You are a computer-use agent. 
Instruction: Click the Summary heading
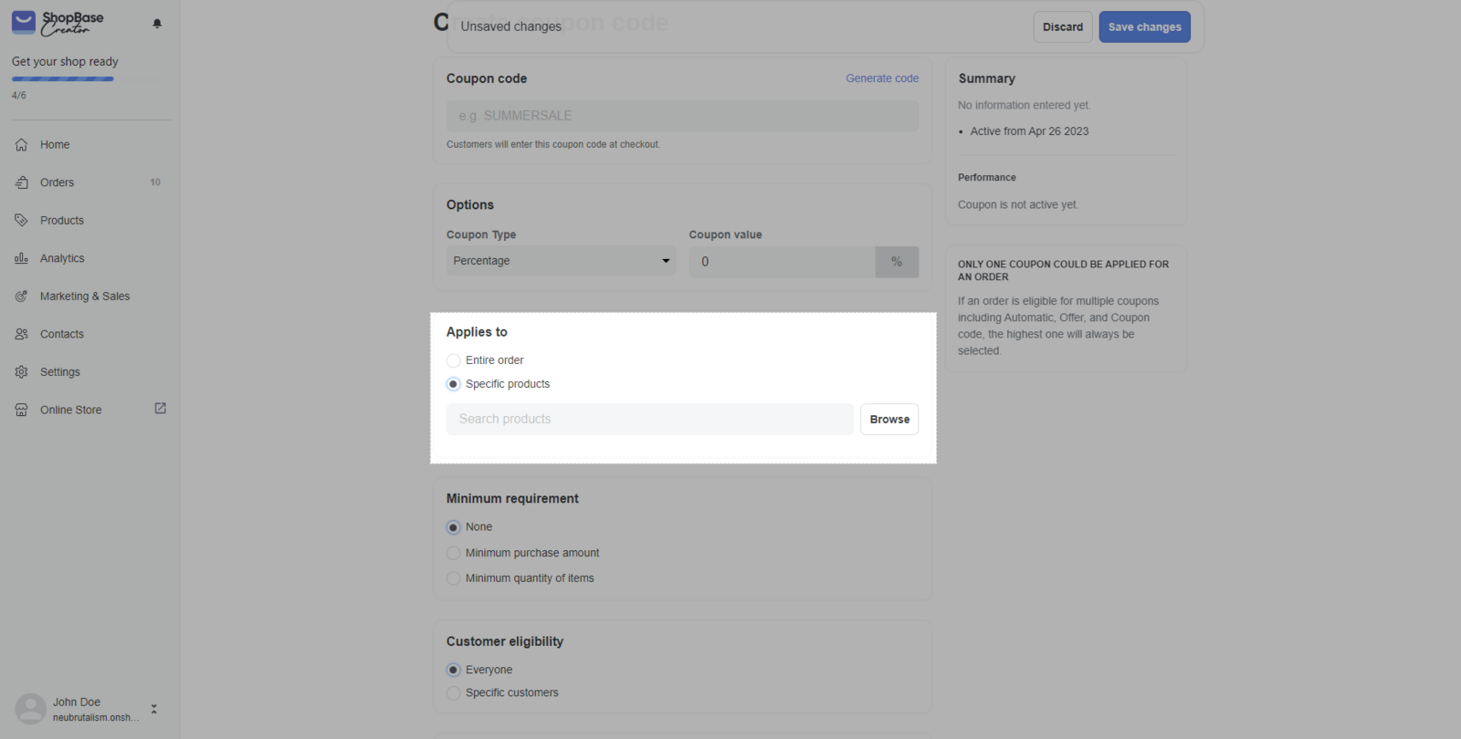[987, 78]
